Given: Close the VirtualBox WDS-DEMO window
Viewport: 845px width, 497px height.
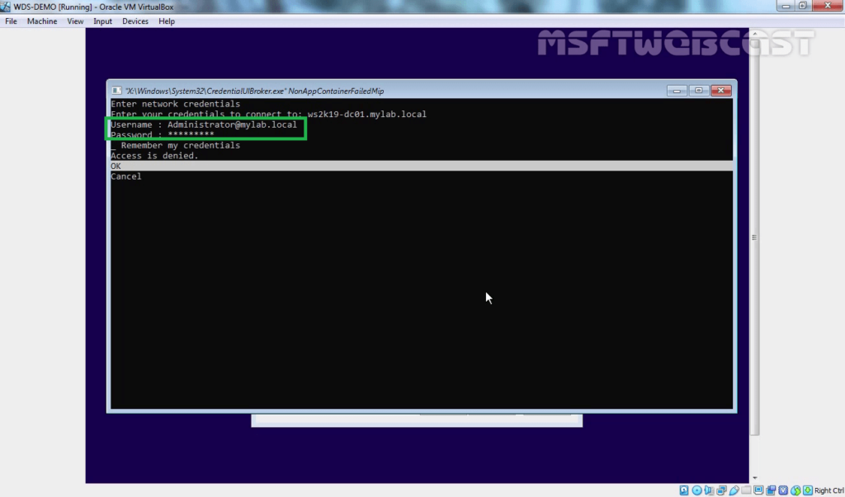Looking at the screenshot, I should pyautogui.click(x=828, y=6).
